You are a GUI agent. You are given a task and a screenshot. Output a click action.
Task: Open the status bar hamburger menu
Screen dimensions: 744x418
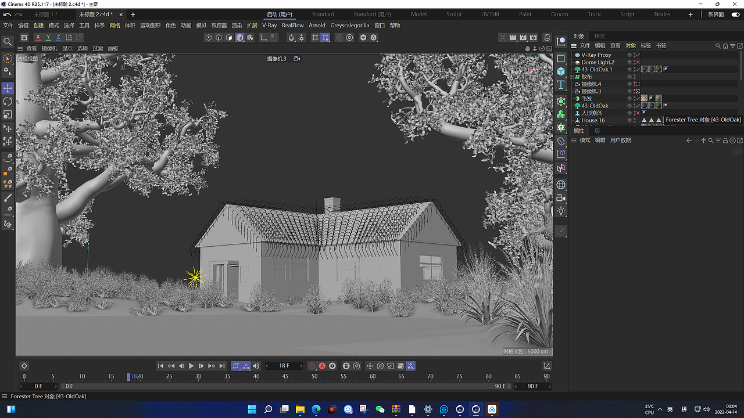coord(5,397)
